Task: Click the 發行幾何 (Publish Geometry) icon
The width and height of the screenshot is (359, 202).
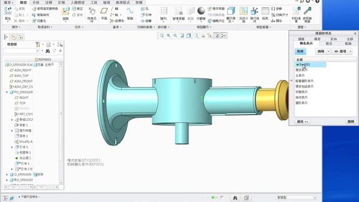Action: (255, 11)
